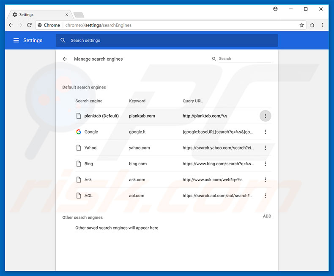Image resolution: width=334 pixels, height=276 pixels.
Task: Close the Chrome window
Action: click(x=321, y=9)
